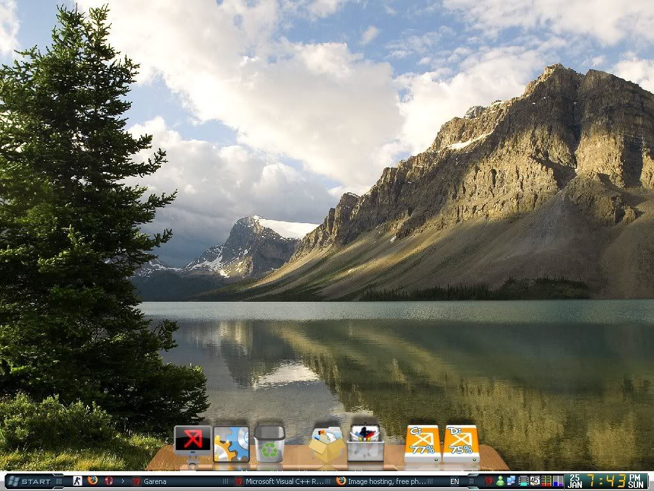Expand the hidden system tray icons handle
Viewport: 654px width, 491px height.
tap(471, 481)
